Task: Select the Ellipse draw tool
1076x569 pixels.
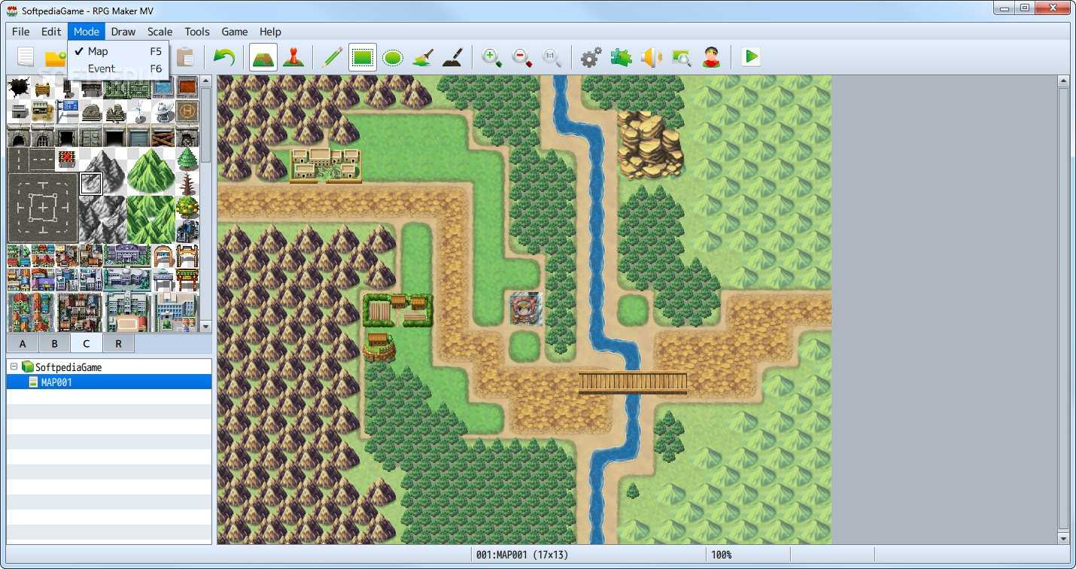Action: pyautogui.click(x=393, y=57)
